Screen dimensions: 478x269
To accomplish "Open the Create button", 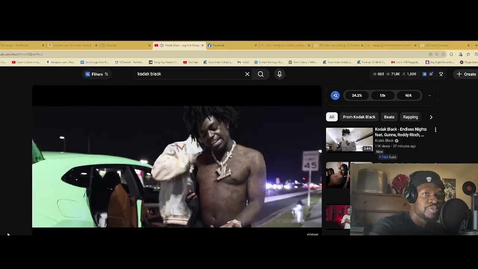I will coord(466,74).
